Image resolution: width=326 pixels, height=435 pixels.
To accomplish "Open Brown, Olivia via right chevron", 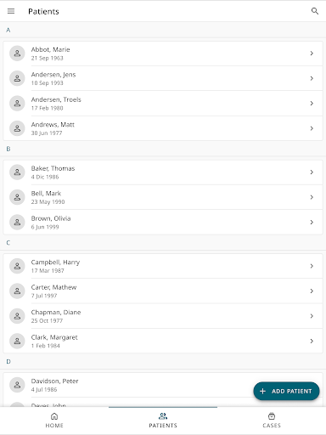I will [x=312, y=222].
